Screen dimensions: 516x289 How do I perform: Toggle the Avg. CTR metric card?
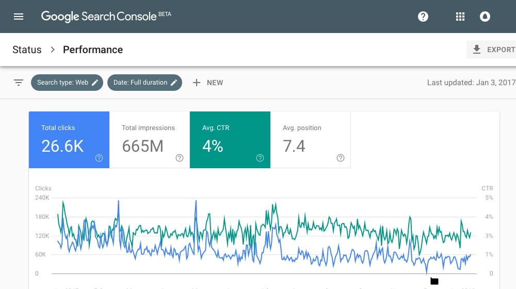[x=230, y=140]
